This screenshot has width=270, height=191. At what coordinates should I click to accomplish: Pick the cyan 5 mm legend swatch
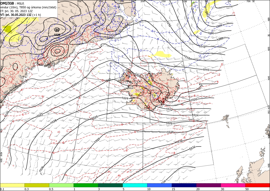click(135, 185)
